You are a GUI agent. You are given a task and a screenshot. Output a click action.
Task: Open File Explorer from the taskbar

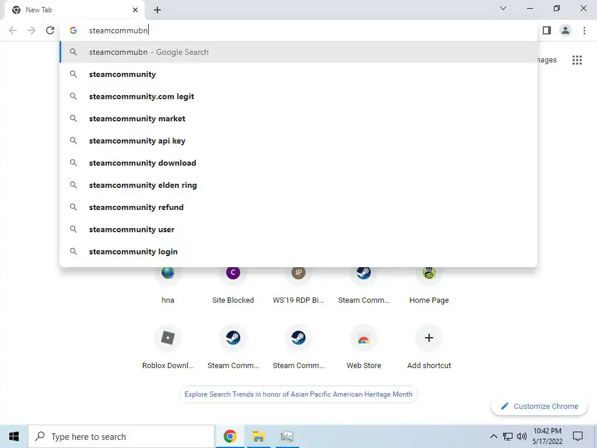coord(258,436)
